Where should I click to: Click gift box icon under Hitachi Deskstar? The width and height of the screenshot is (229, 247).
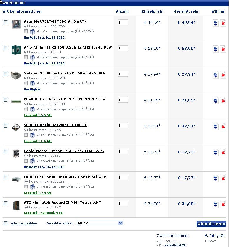click(32, 135)
